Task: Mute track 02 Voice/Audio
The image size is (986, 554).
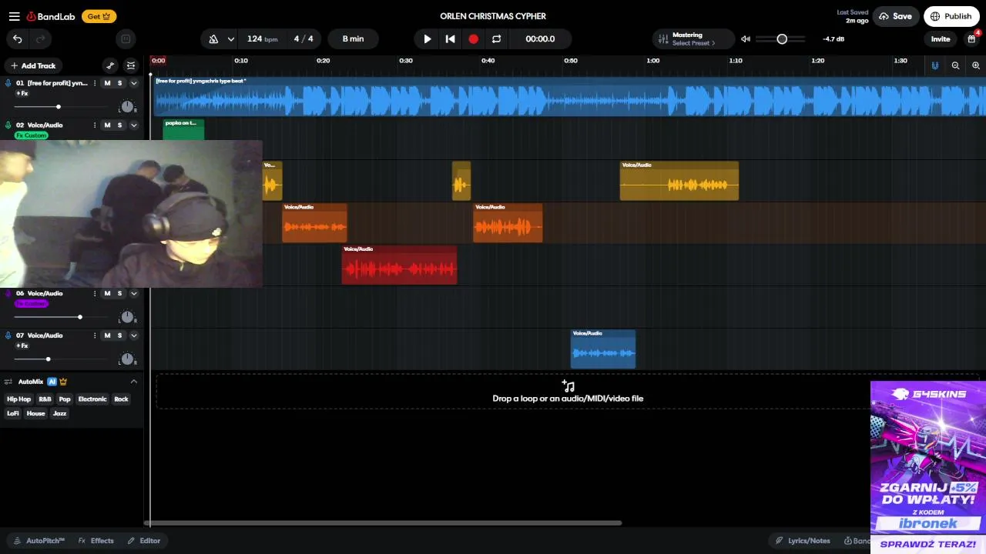Action: pyautogui.click(x=107, y=125)
